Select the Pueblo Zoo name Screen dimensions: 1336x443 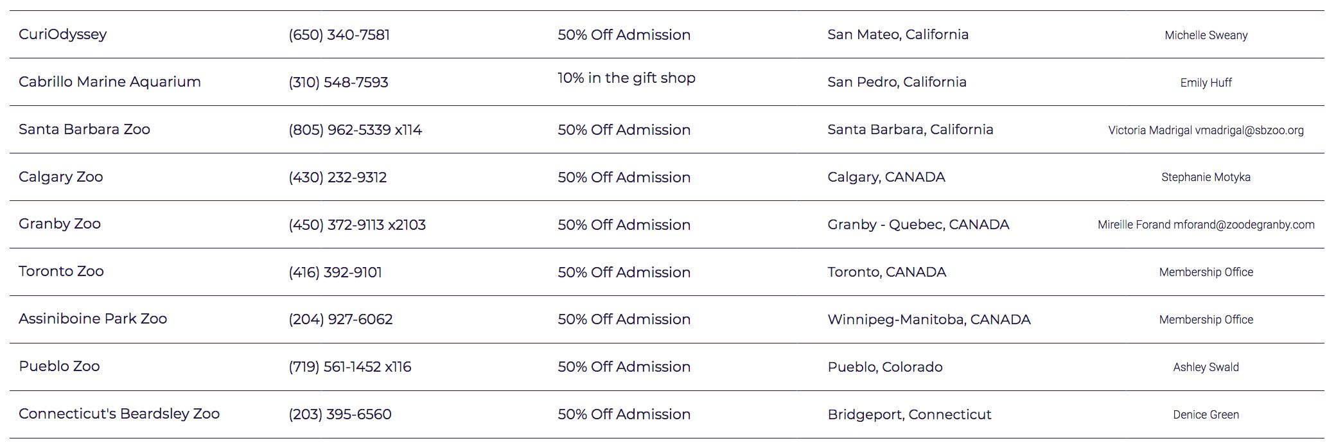[59, 367]
